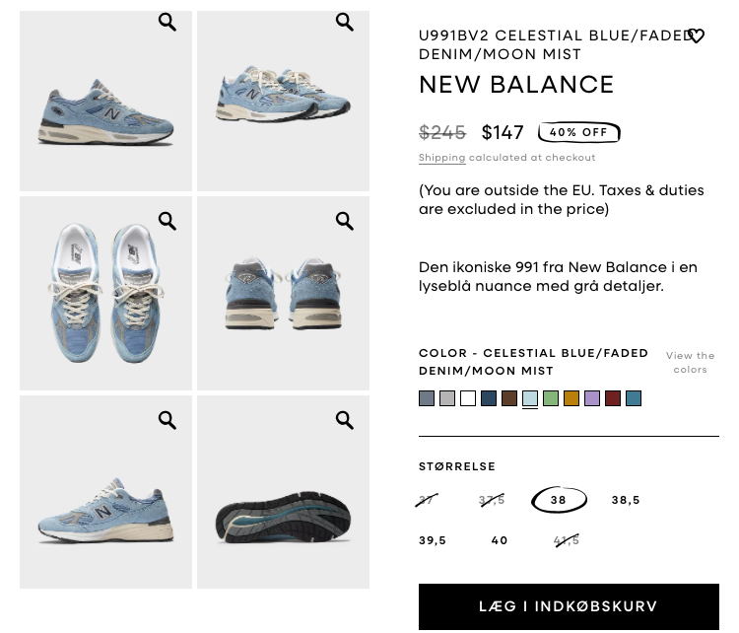Select size 40
Screen dimensions: 739x633
coord(500,540)
